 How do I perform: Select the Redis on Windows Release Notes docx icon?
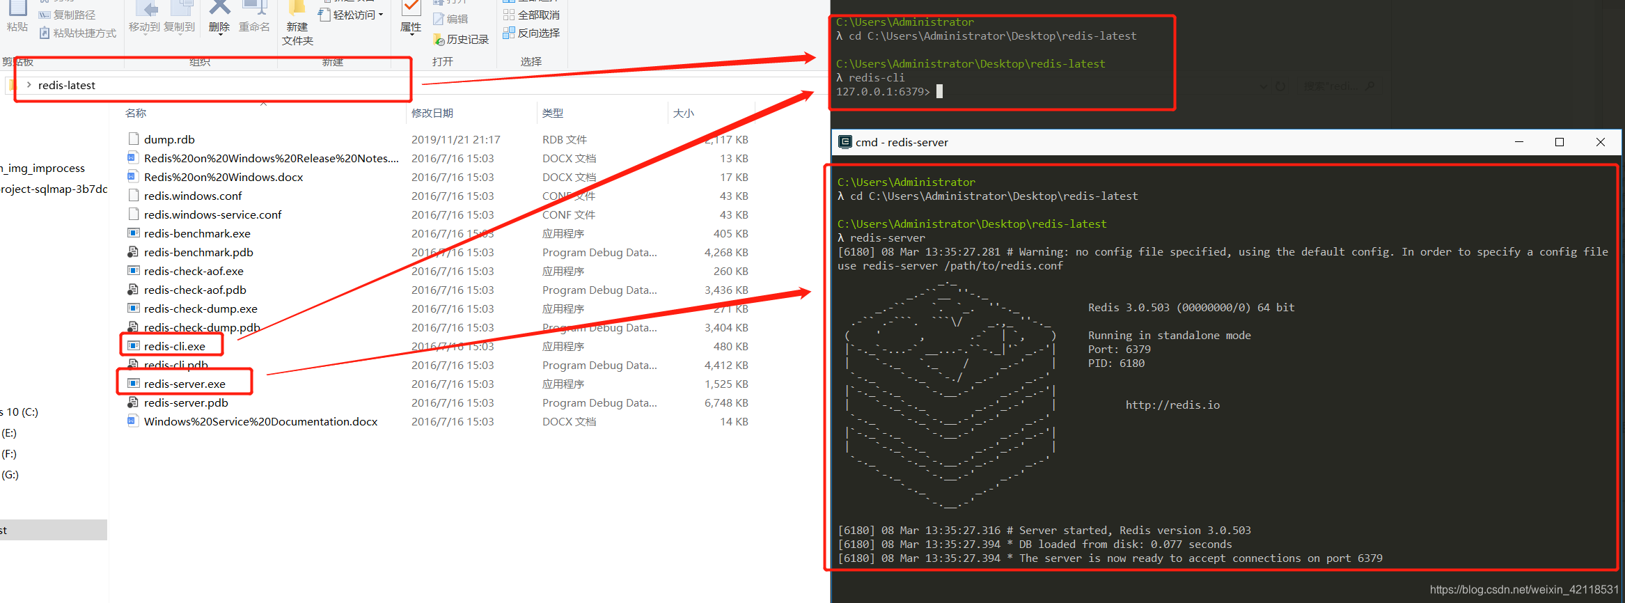point(134,158)
